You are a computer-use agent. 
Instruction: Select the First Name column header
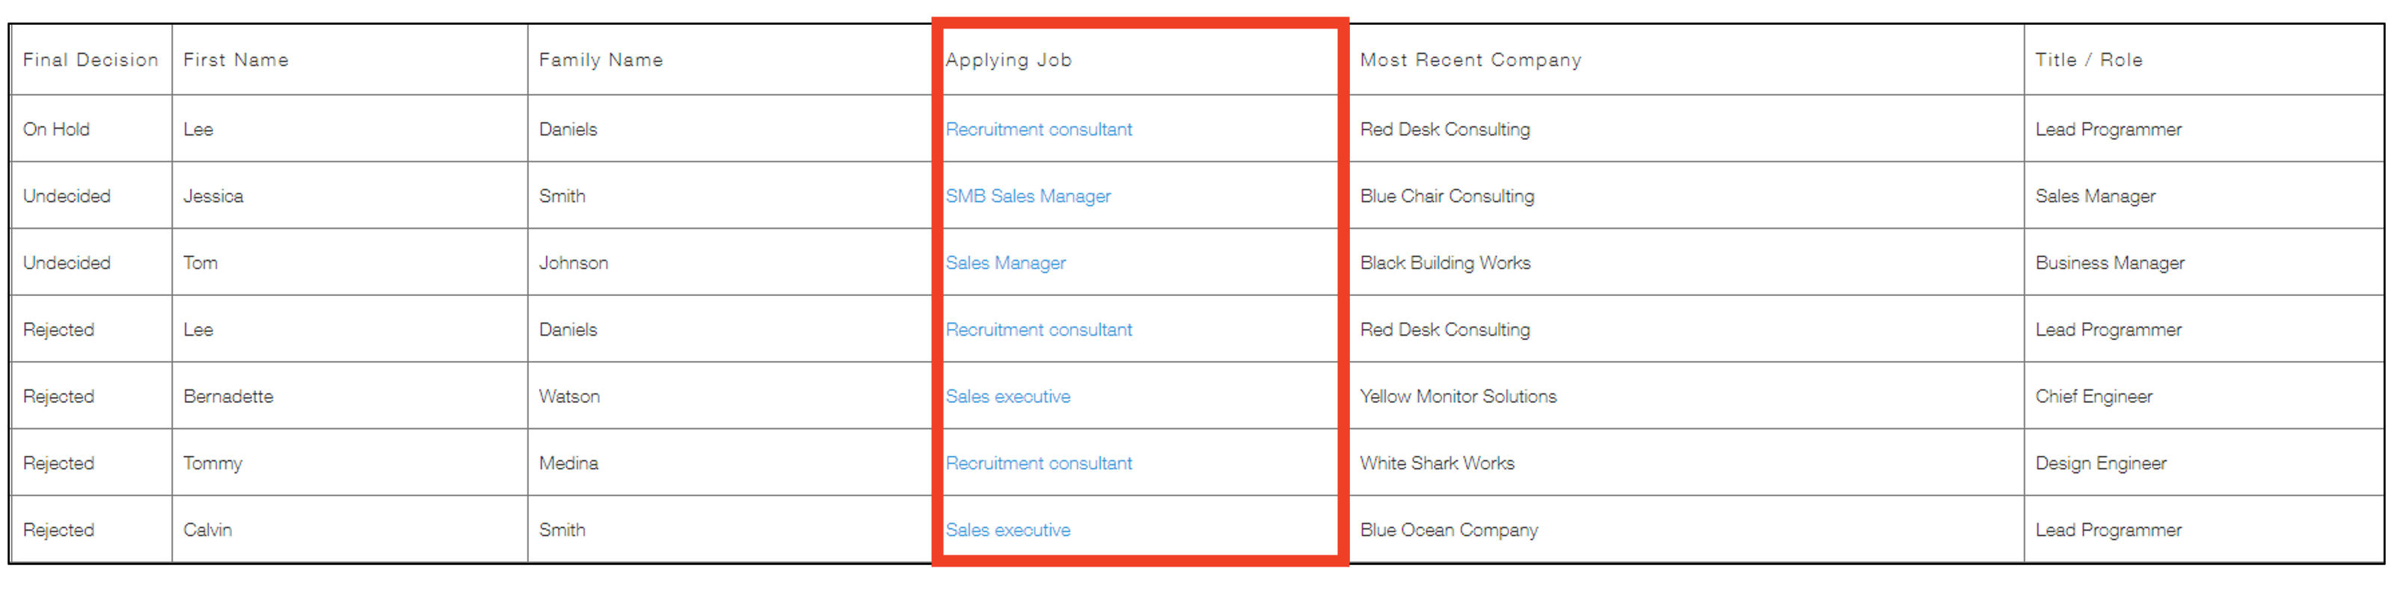click(236, 61)
